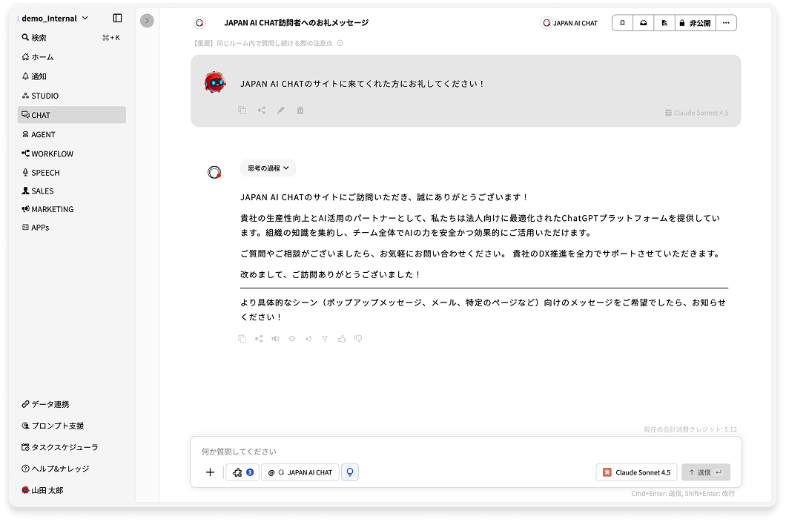
Task: Open APPs in the sidebar
Action: (71, 228)
